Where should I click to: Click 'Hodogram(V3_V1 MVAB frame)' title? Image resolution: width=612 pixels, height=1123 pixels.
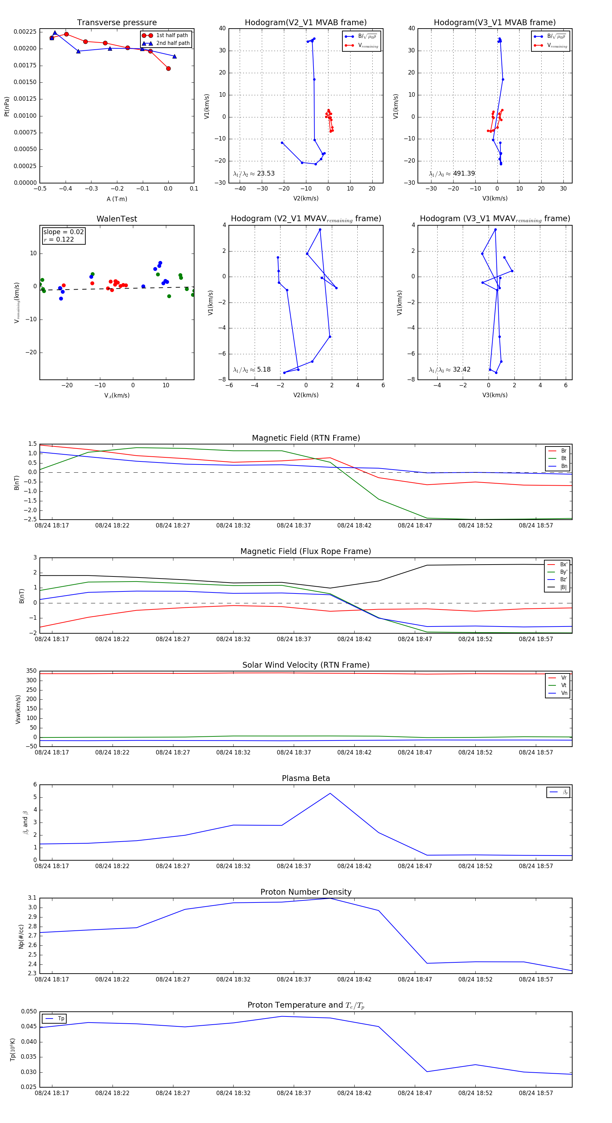pyautogui.click(x=495, y=23)
